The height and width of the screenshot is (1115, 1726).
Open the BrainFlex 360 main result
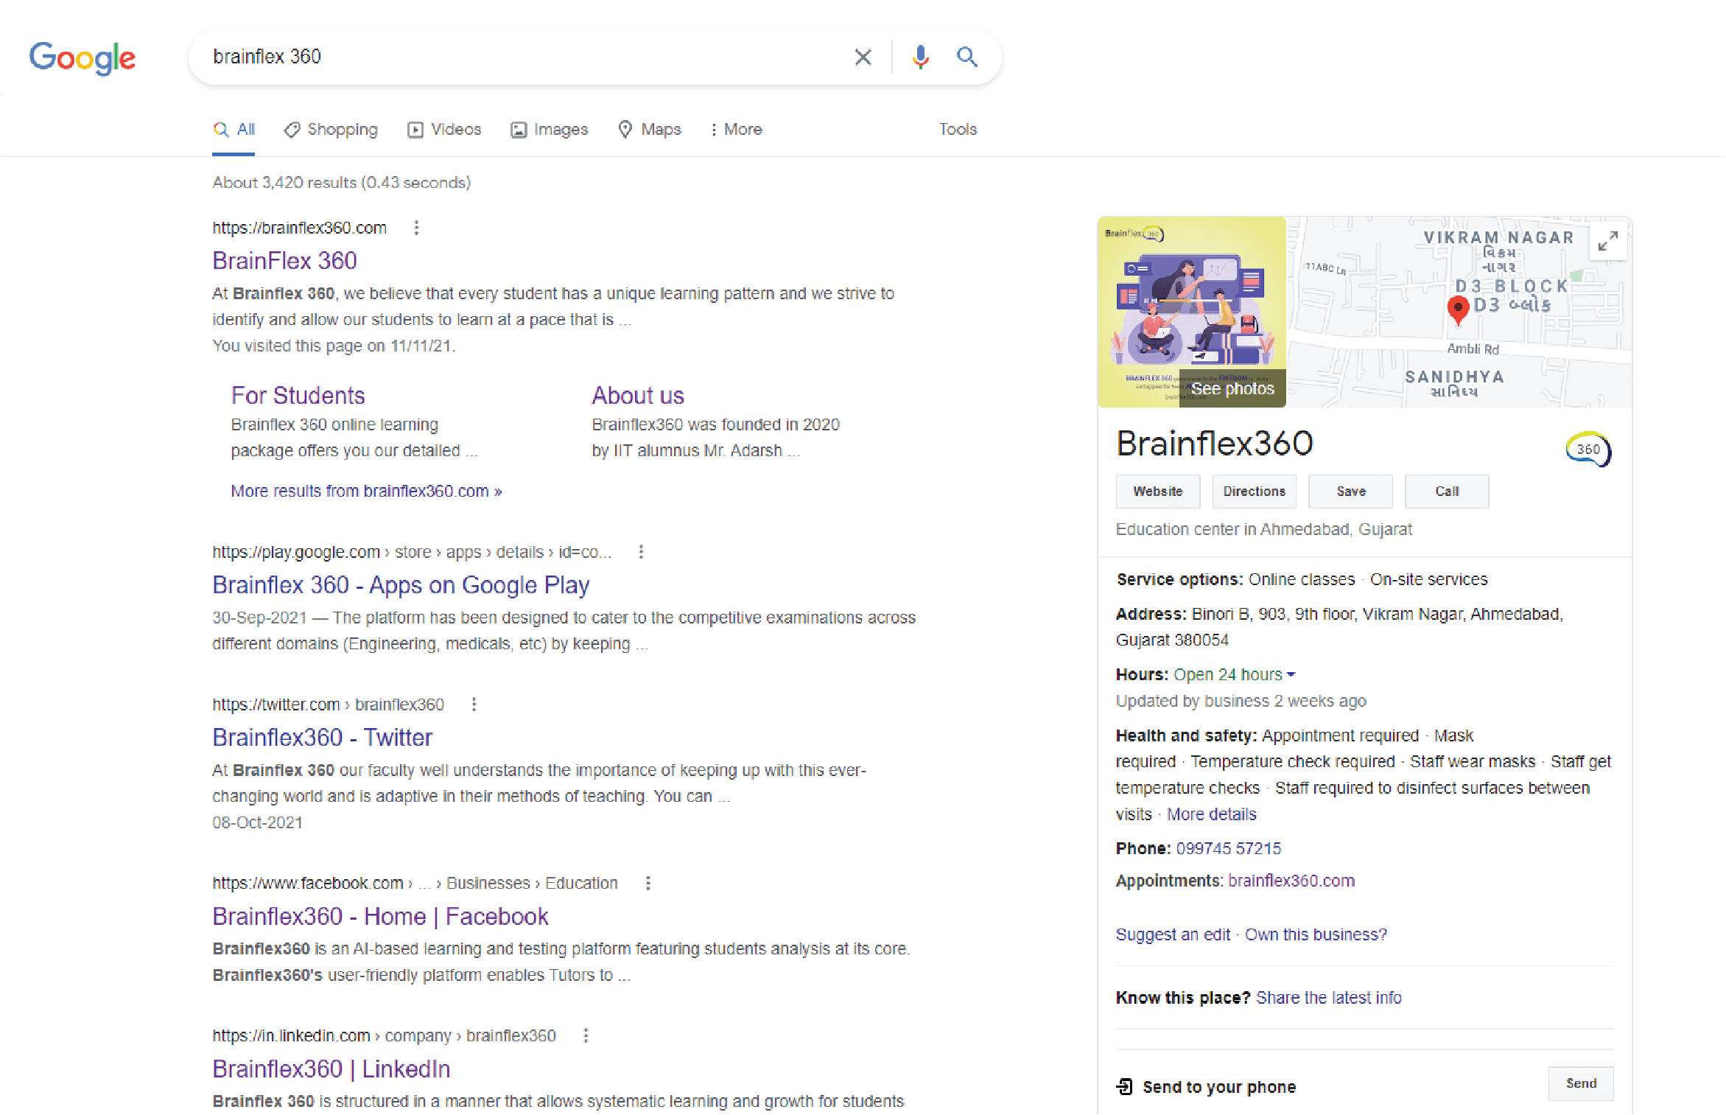284,261
